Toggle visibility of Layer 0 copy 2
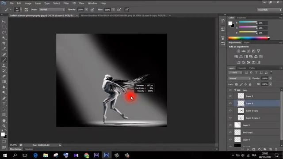 [x=230, y=118]
